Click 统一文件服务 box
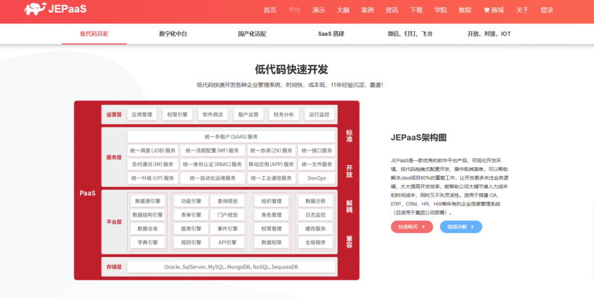This screenshot has width=594, height=298. pos(317,164)
